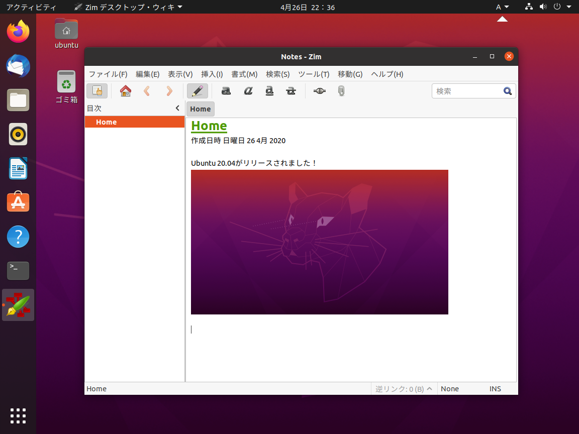This screenshot has width=579, height=434.
Task: Select Home in the index tree
Action: [135, 122]
